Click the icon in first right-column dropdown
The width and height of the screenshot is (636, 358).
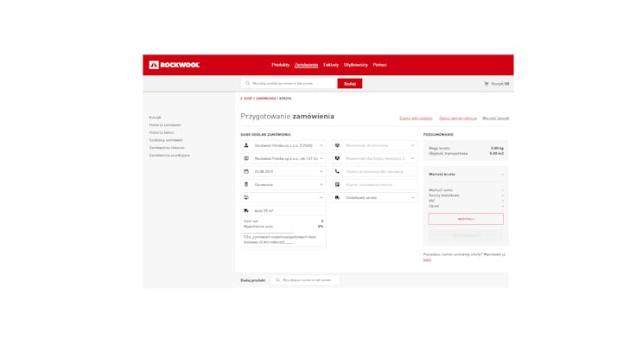337,145
